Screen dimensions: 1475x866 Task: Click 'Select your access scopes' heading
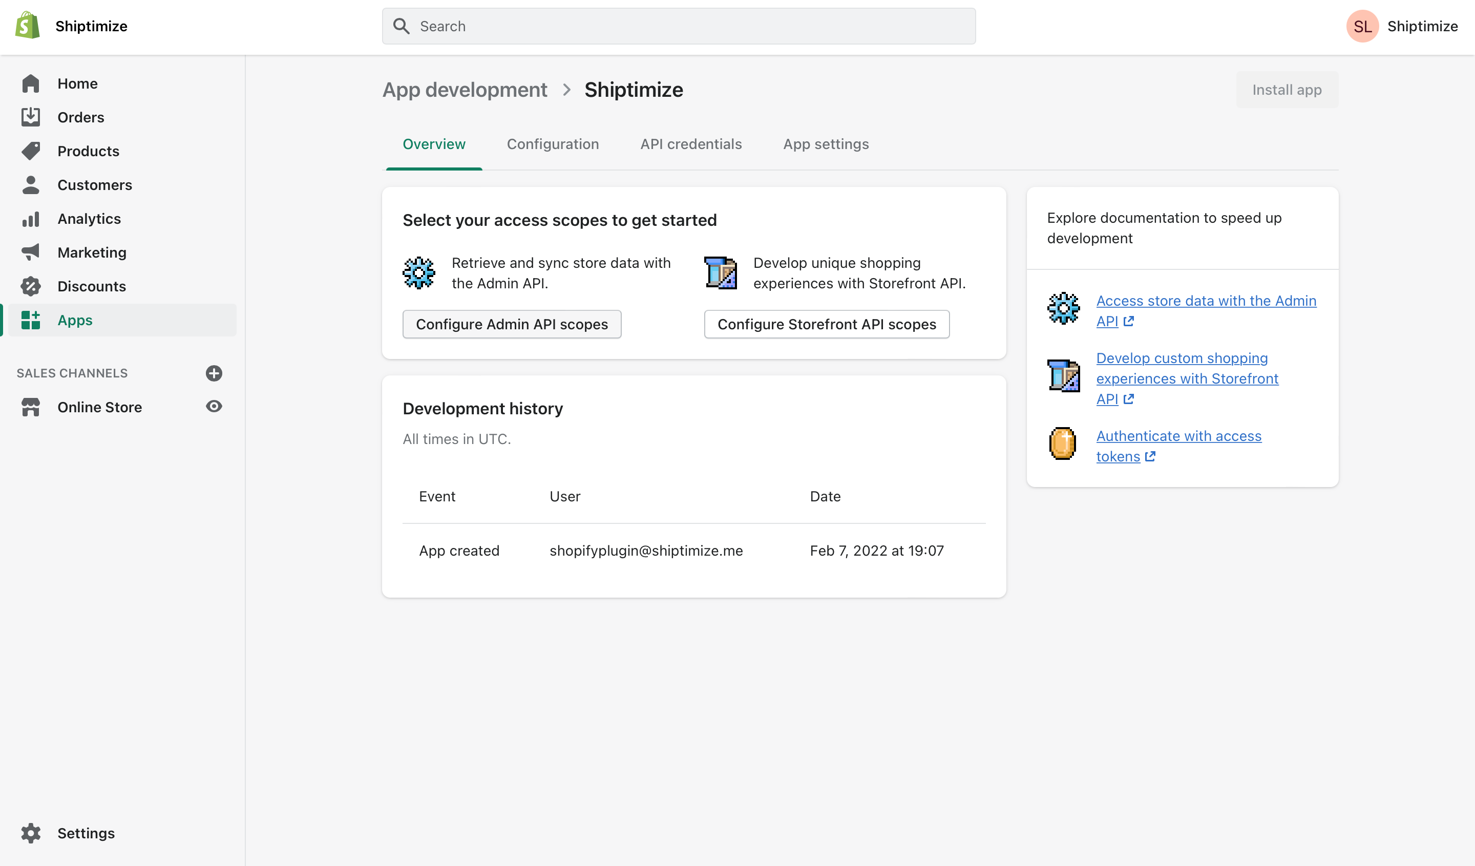point(560,220)
